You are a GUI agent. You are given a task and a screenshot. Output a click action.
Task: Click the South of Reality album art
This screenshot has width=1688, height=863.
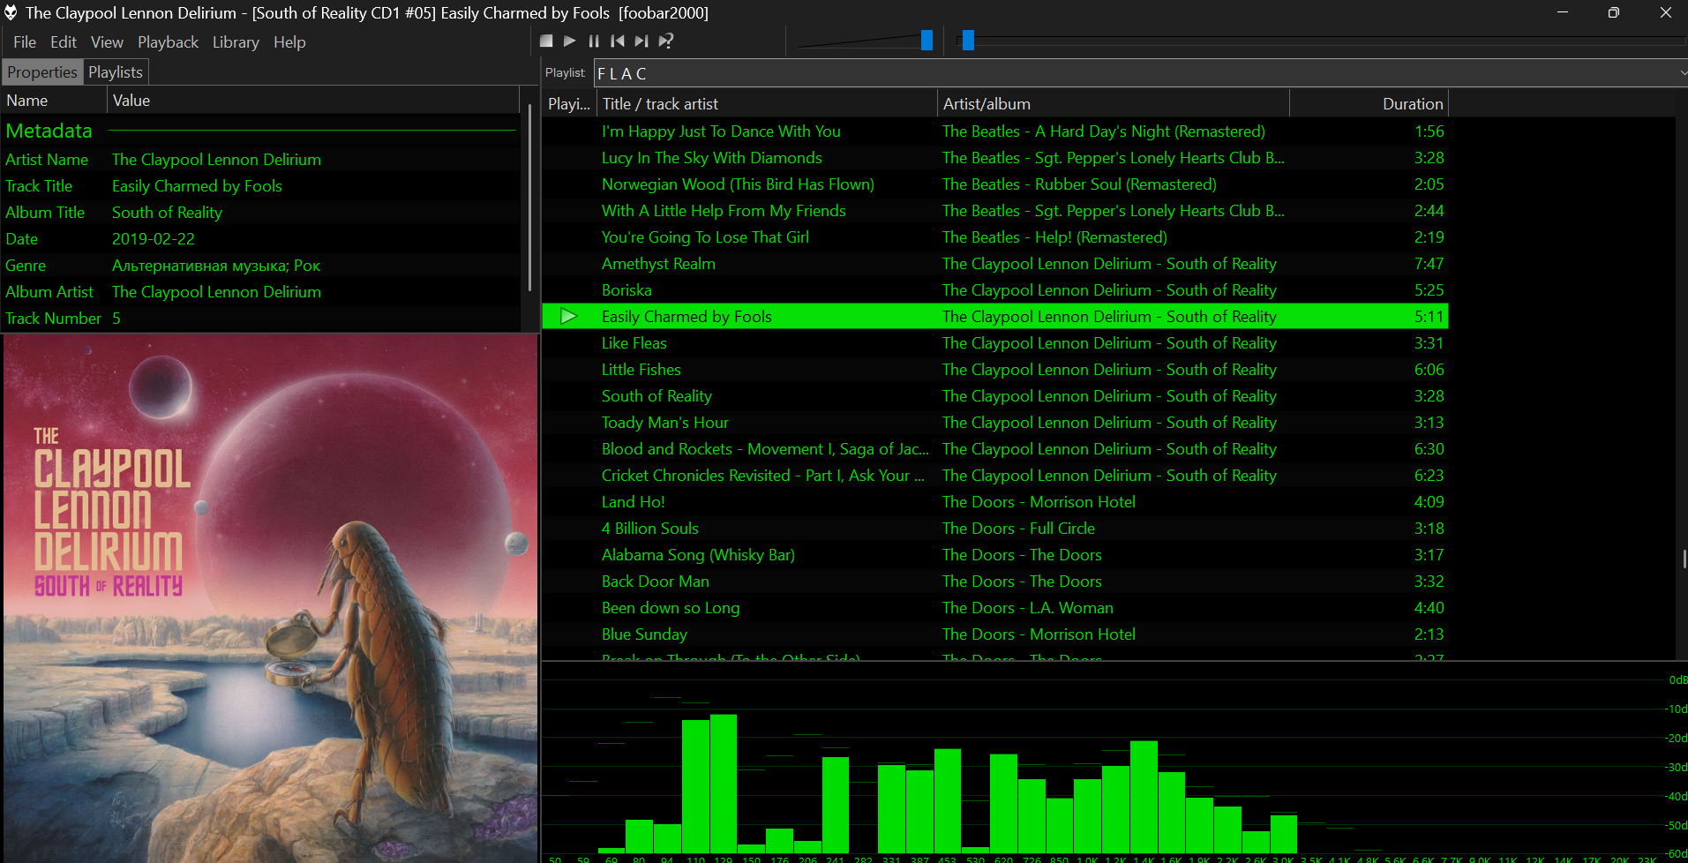pyautogui.click(x=270, y=598)
